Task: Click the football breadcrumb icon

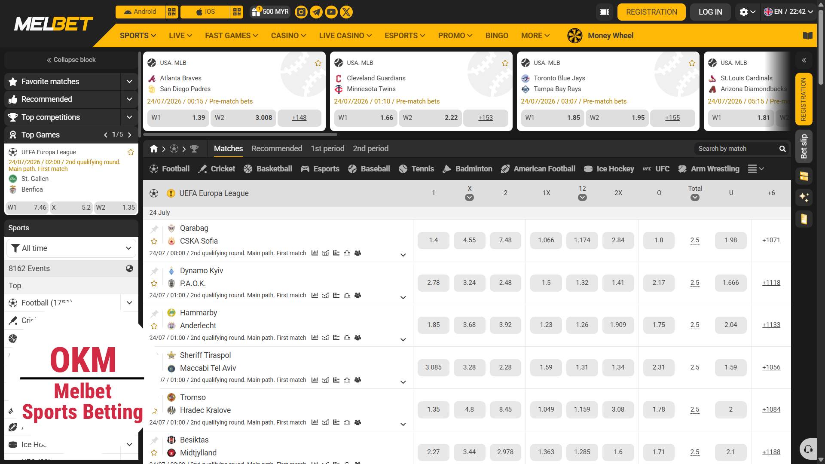Action: (x=174, y=149)
